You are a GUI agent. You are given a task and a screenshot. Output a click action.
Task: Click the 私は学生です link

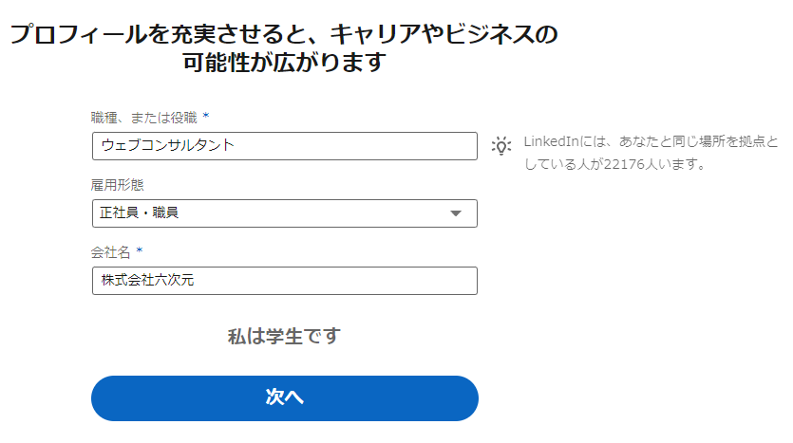click(284, 336)
